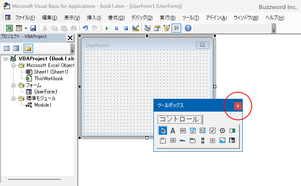
Task: Open the デバッグ(D) menu
Action: [x=142, y=18]
